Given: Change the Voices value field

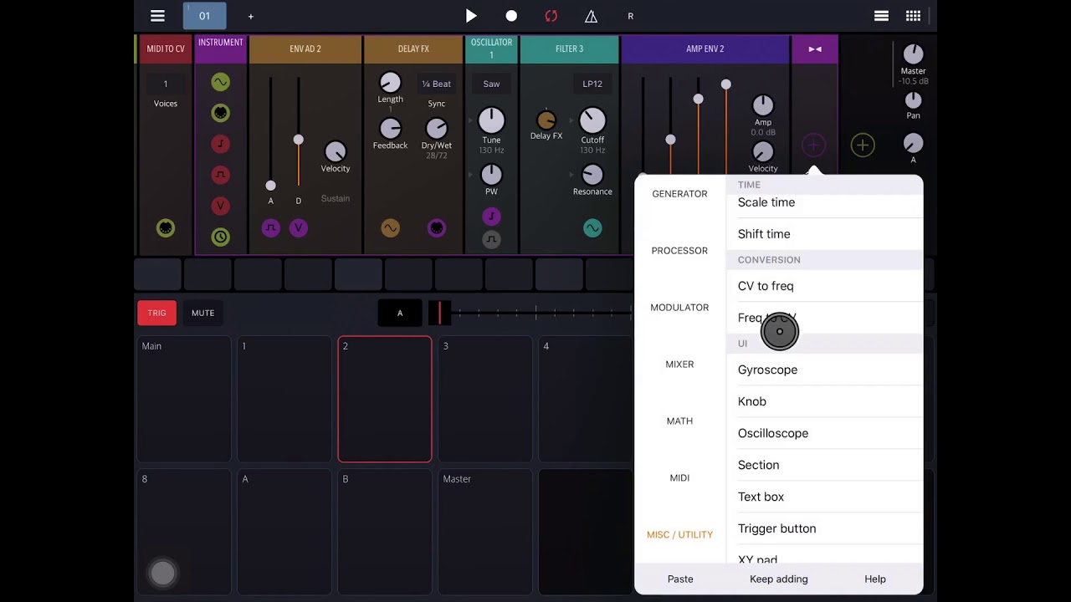Looking at the screenshot, I should 166,84.
